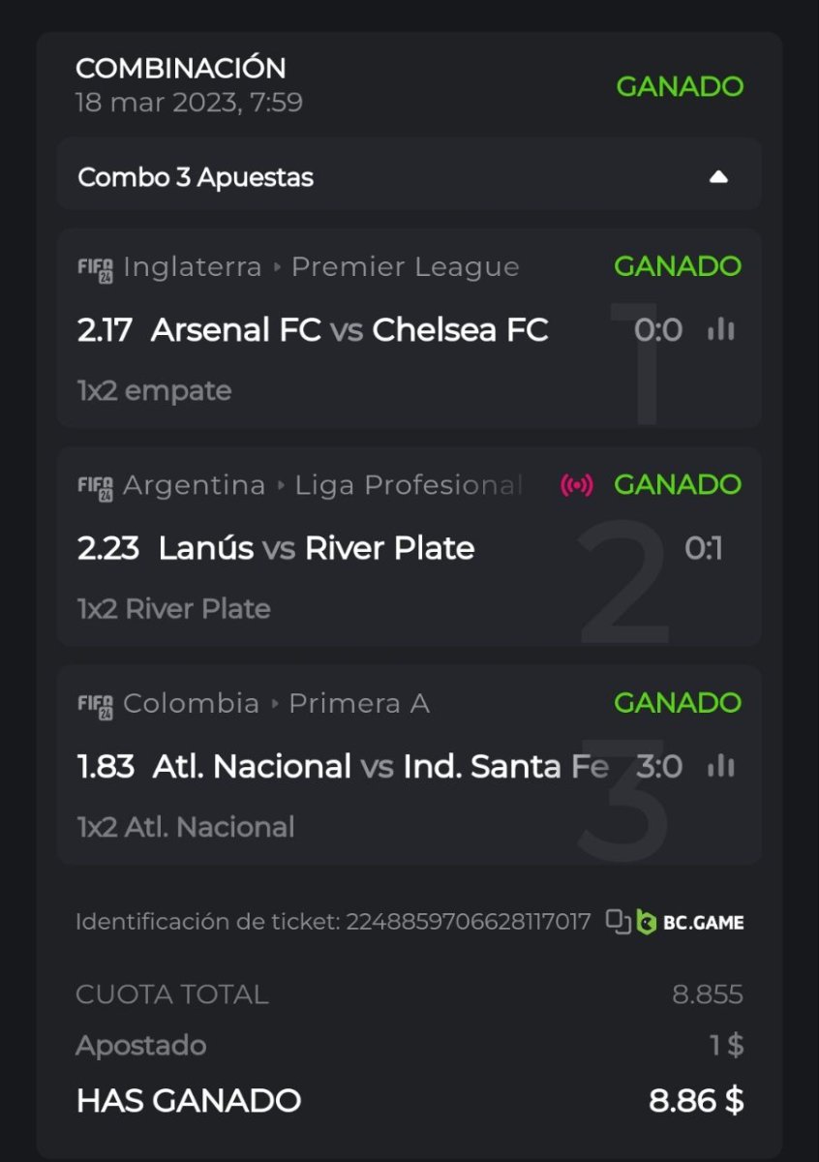Viewport: 819px width, 1162px height.
Task: Open the Arsenal FC vs Chelsea FC match
Action: (x=349, y=330)
